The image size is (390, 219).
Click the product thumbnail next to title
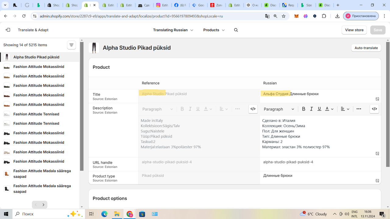[94, 48]
